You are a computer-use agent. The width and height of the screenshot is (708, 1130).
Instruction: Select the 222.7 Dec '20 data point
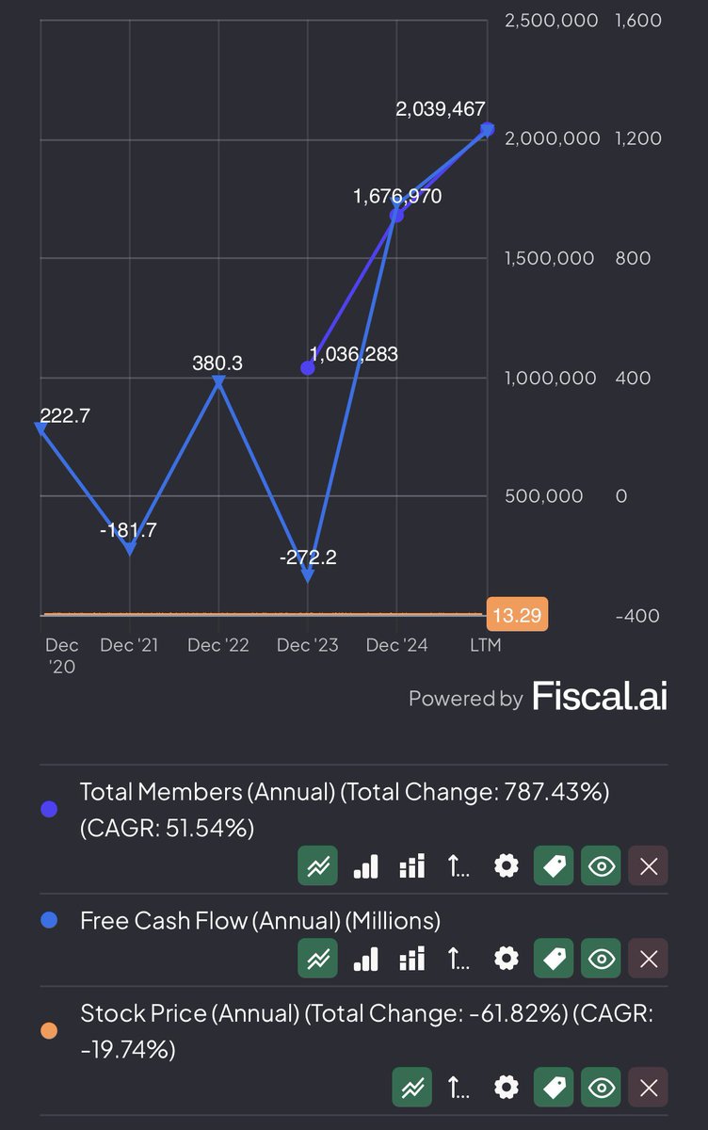click(41, 428)
